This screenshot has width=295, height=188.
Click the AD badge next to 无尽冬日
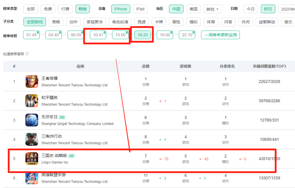click(x=62, y=117)
